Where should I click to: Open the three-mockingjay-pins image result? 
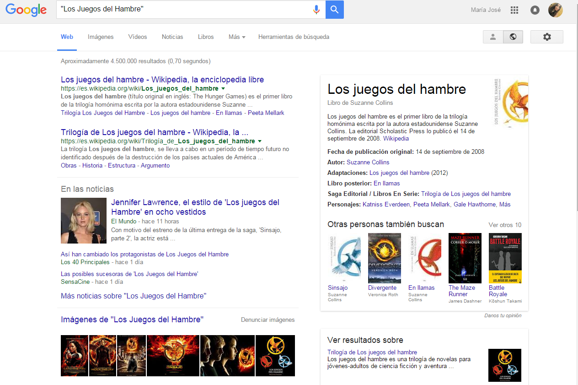coord(275,356)
